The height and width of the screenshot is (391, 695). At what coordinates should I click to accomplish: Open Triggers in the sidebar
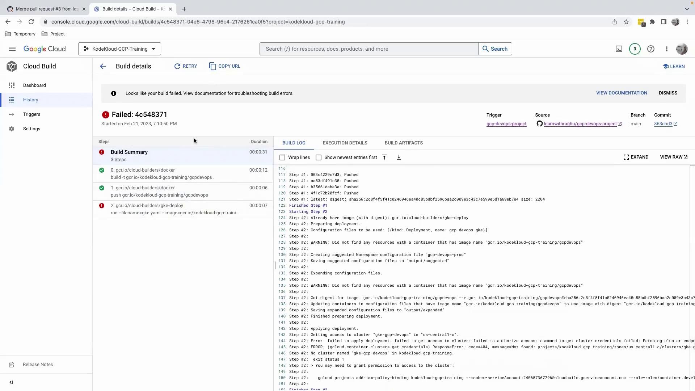pyautogui.click(x=31, y=114)
